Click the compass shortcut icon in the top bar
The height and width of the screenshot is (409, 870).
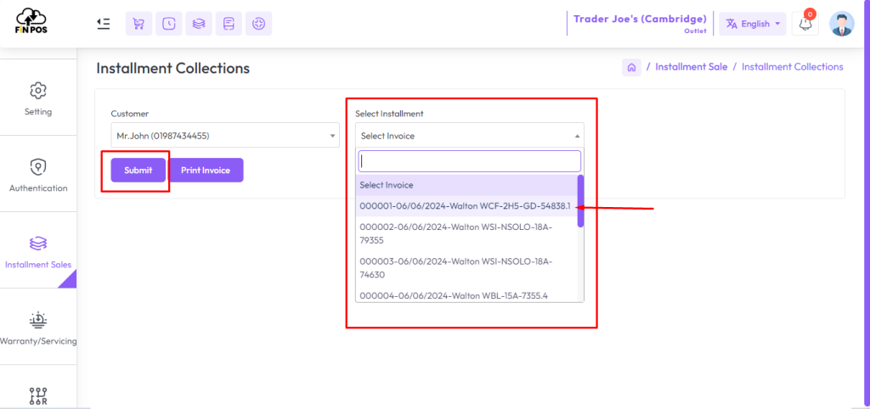[258, 24]
